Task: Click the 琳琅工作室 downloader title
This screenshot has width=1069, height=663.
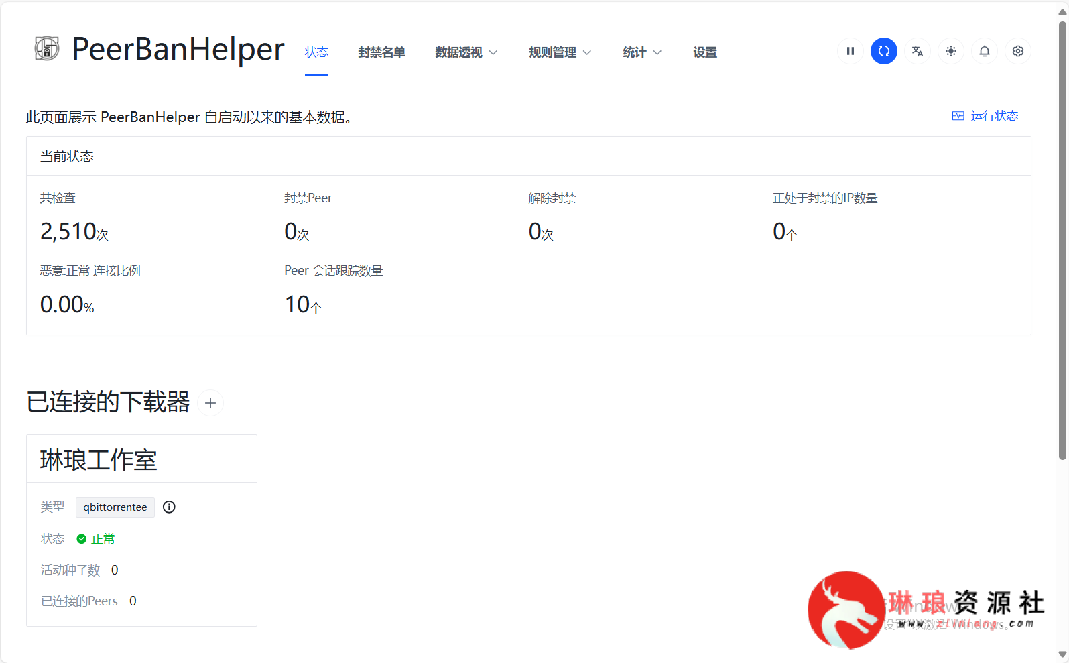Action: coord(99,460)
